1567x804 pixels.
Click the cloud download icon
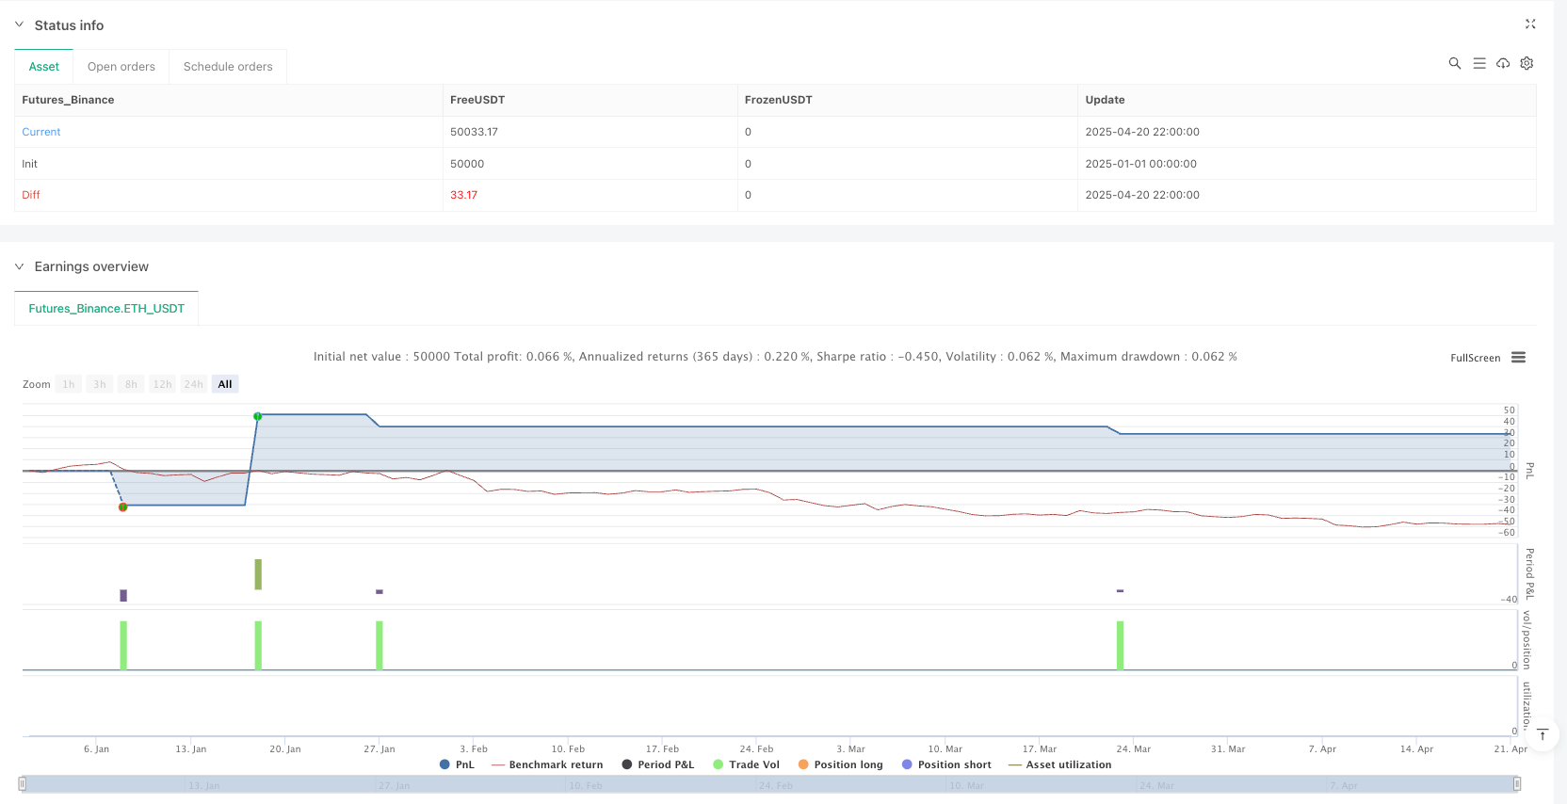pyautogui.click(x=1503, y=63)
